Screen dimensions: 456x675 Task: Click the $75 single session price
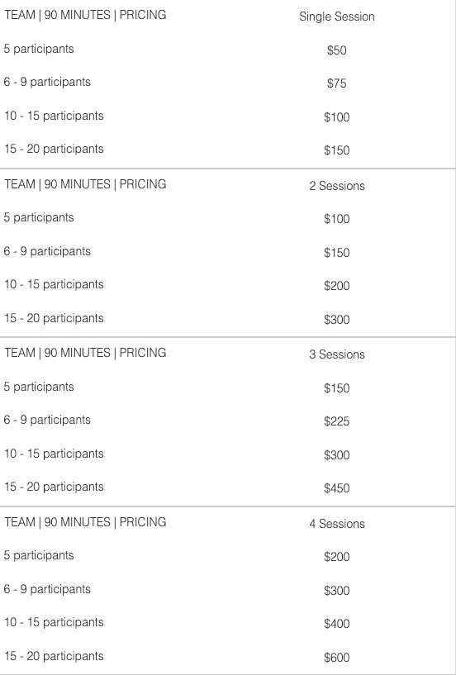[337, 83]
